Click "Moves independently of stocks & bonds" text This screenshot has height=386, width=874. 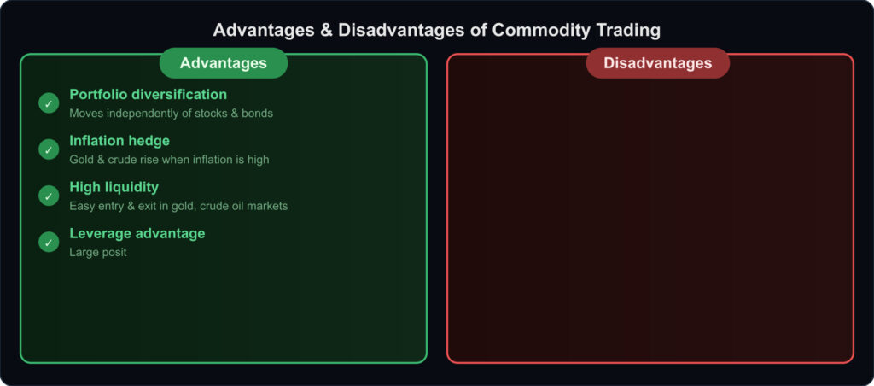pos(171,113)
